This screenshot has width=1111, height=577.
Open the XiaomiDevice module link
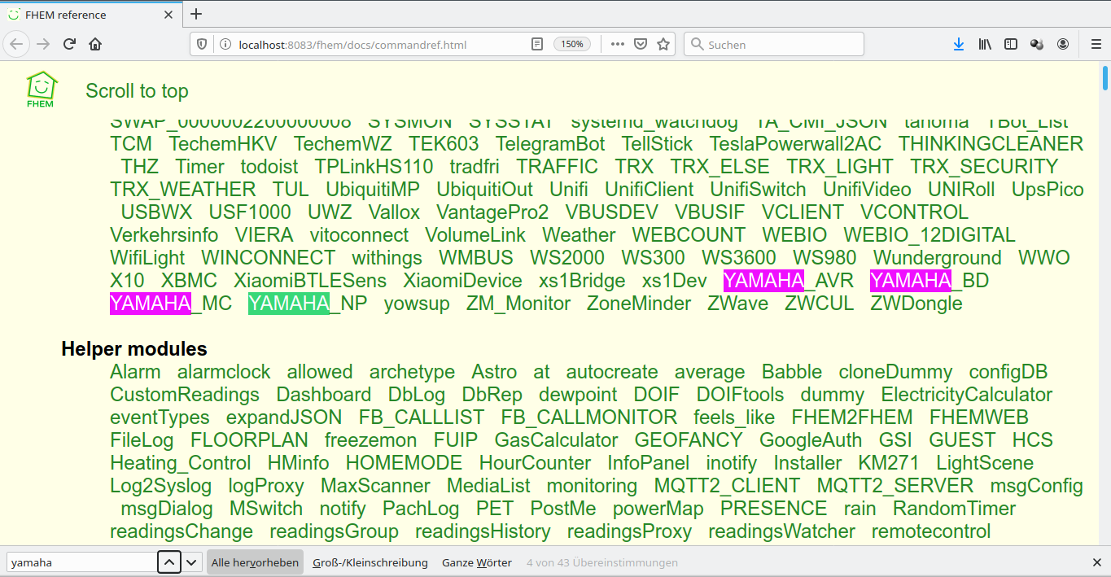[x=462, y=281]
